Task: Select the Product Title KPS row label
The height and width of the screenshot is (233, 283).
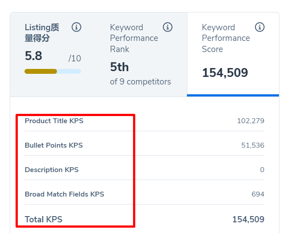Action: 54,121
